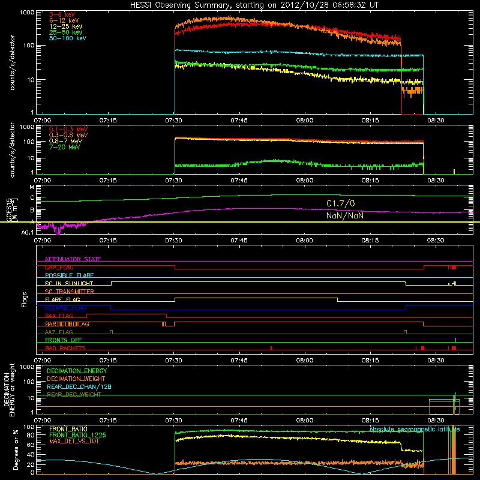This screenshot has height=480, width=480.
Task: Click the PARTICLE_FLAG label
Action: click(x=67, y=324)
